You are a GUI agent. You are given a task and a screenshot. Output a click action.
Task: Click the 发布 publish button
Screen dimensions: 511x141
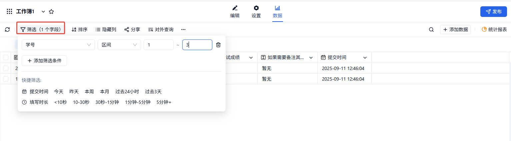[493, 12]
